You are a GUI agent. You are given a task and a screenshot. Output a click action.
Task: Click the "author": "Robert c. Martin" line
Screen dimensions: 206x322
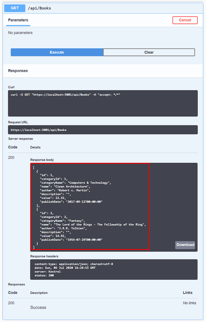click(x=65, y=190)
